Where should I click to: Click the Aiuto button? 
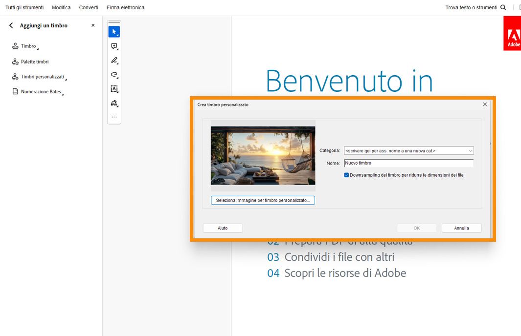(x=223, y=228)
